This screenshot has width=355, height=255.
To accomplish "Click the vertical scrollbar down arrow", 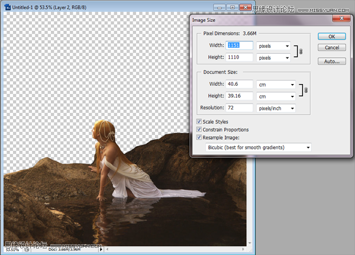I will (250, 243).
